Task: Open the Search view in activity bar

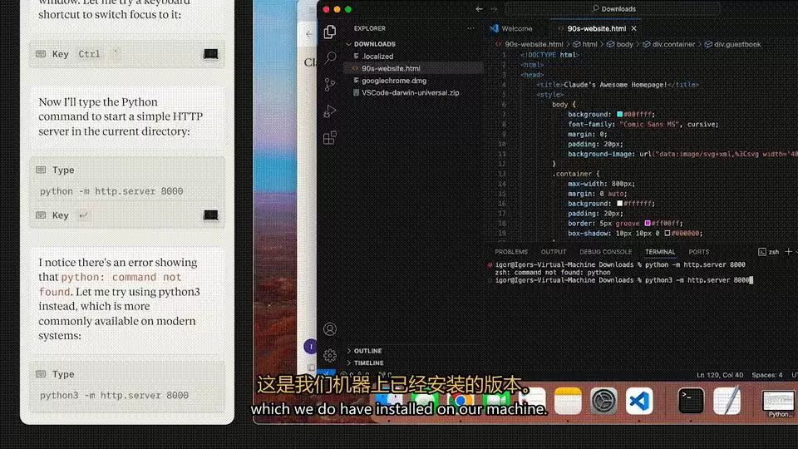Action: tap(330, 57)
